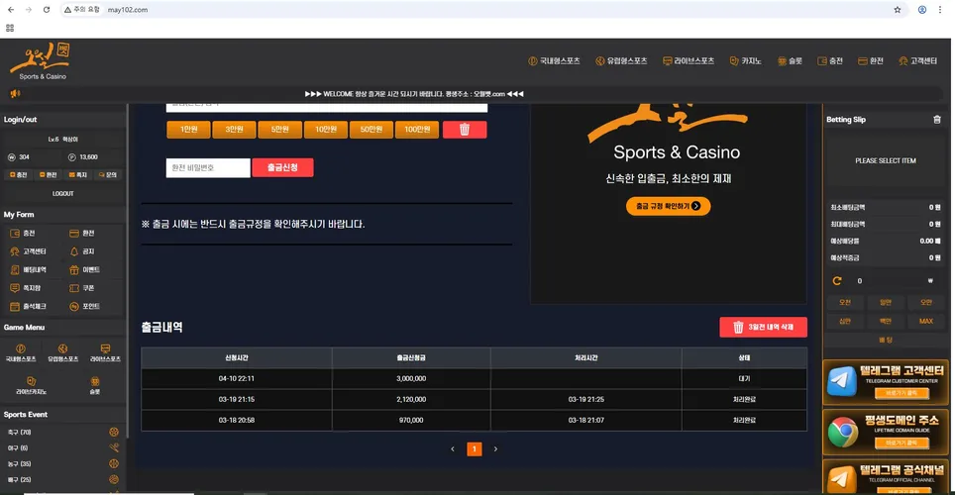Go to next page of the withdrawal history
Image resolution: width=955 pixels, height=495 pixels.
pyautogui.click(x=495, y=448)
